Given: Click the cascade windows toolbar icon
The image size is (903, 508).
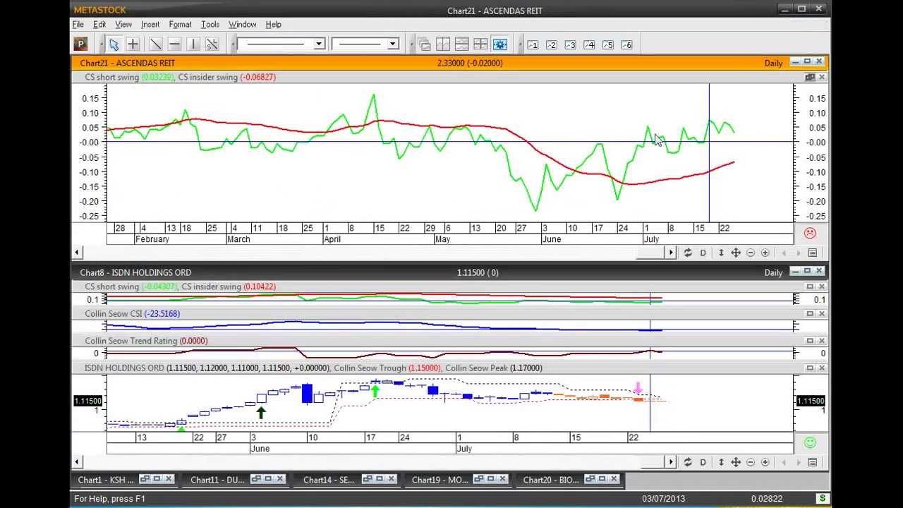Looking at the screenshot, I should [x=425, y=44].
